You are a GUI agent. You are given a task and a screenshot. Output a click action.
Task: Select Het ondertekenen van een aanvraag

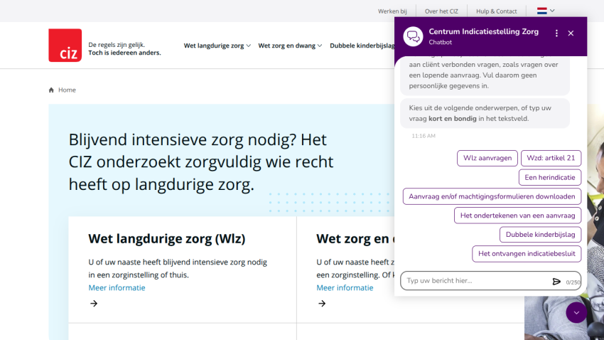click(x=517, y=216)
